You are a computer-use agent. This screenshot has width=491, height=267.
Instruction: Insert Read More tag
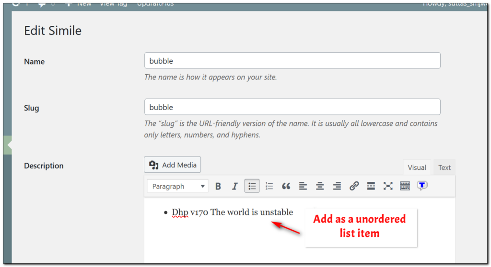(x=371, y=186)
